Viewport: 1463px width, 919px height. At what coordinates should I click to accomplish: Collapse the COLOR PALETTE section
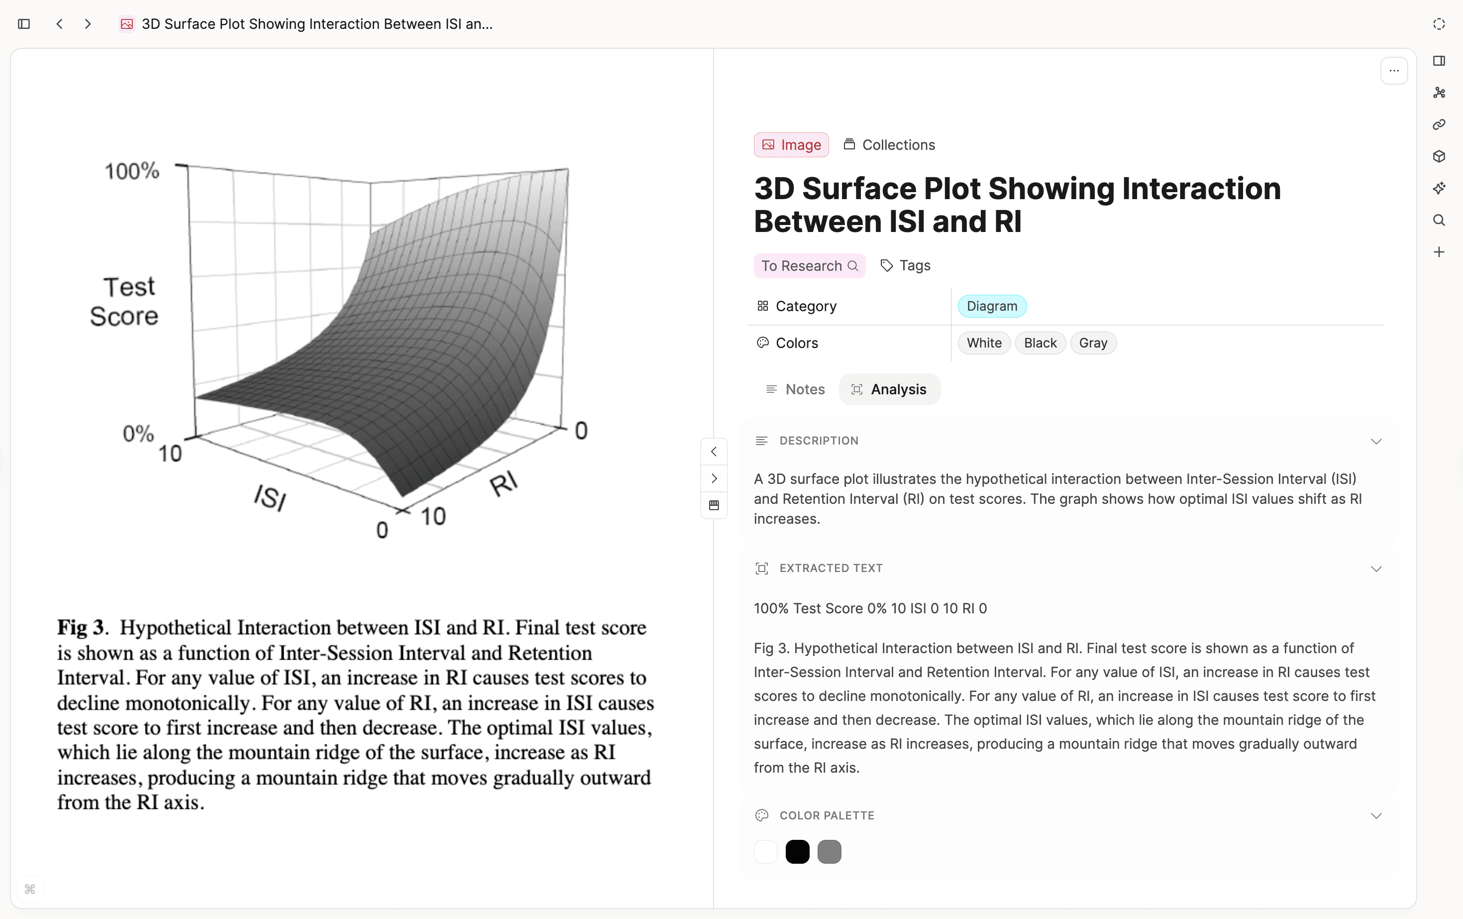[1376, 815]
